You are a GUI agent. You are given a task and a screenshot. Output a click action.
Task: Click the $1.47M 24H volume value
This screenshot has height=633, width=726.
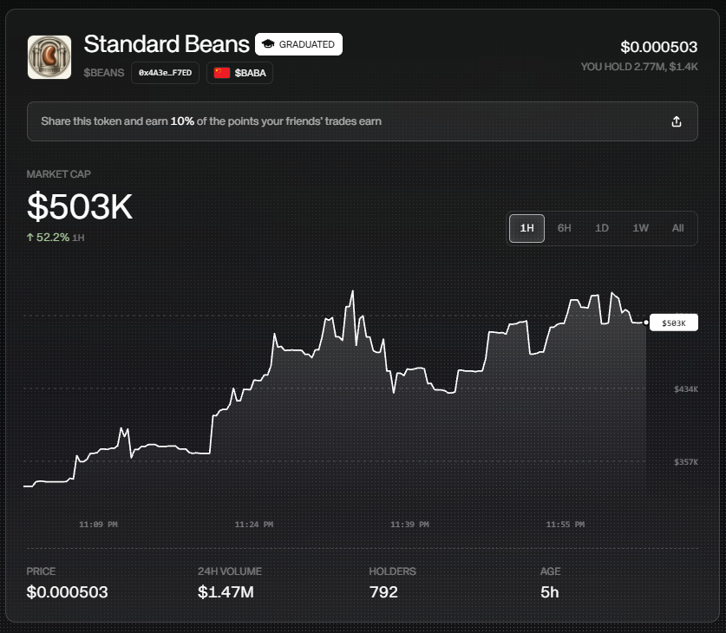[x=226, y=592]
